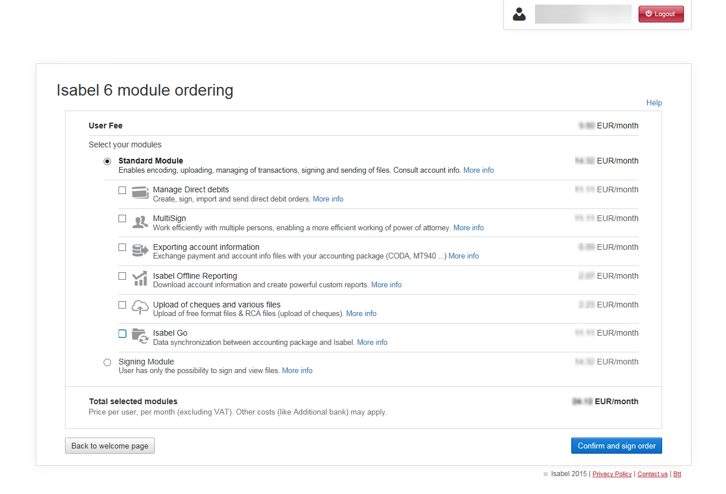Viewport: 726px width, 494px height.
Task: Click the Isabel Go module title
Action: [x=170, y=333]
